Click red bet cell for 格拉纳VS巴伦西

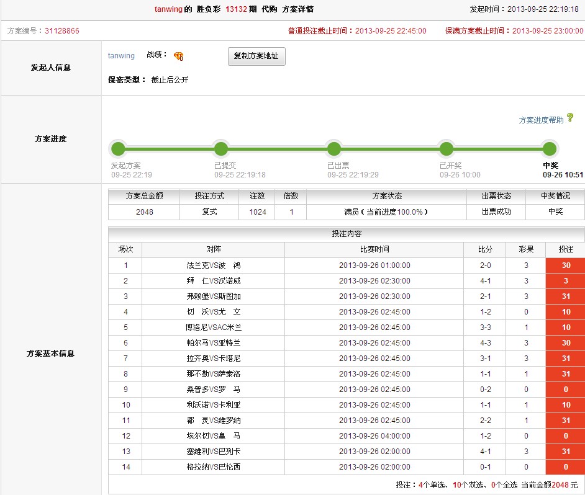point(565,467)
